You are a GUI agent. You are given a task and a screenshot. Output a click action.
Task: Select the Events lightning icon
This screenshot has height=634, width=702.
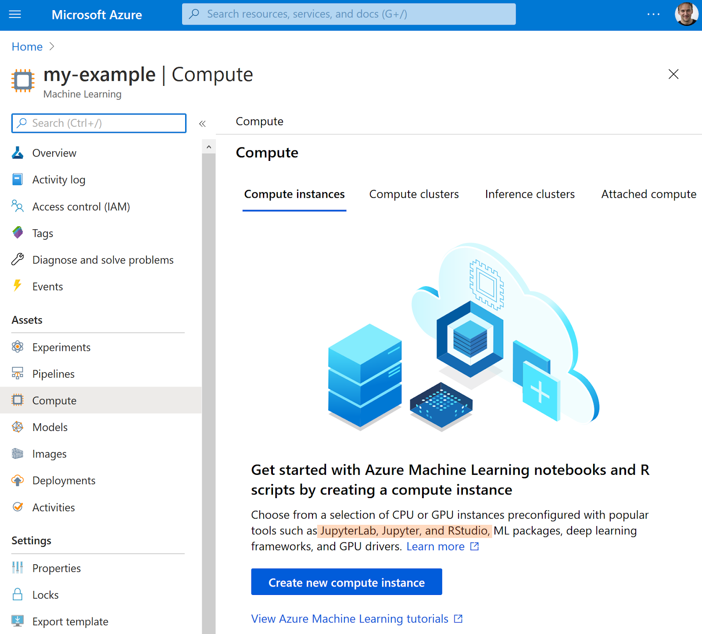[17, 286]
